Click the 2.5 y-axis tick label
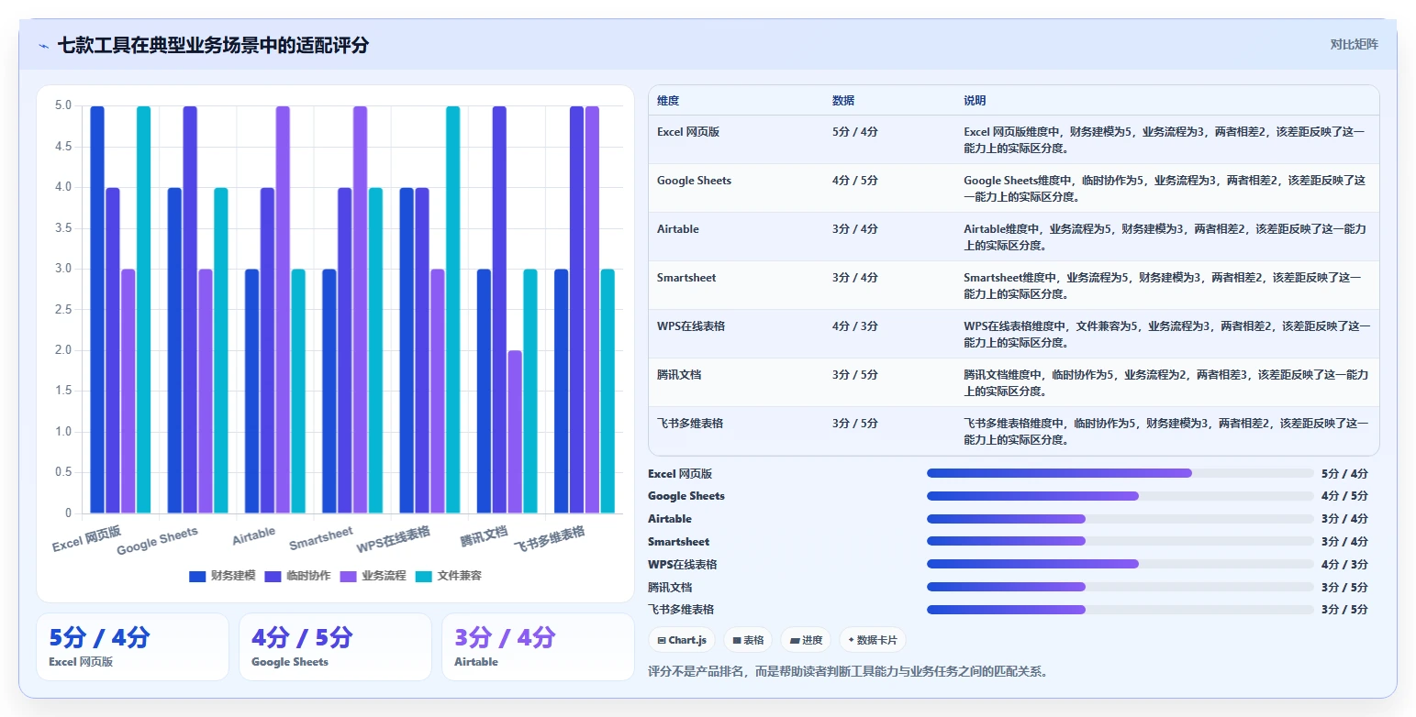The image size is (1416, 717). (x=63, y=310)
